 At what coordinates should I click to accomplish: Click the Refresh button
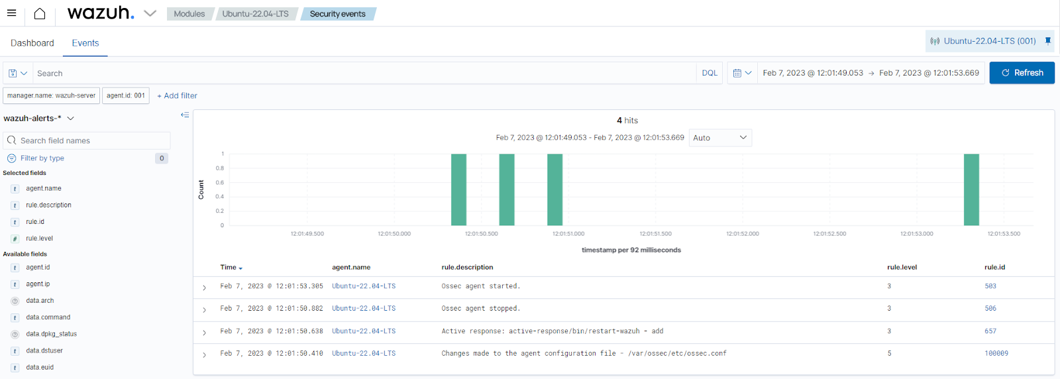click(x=1022, y=73)
